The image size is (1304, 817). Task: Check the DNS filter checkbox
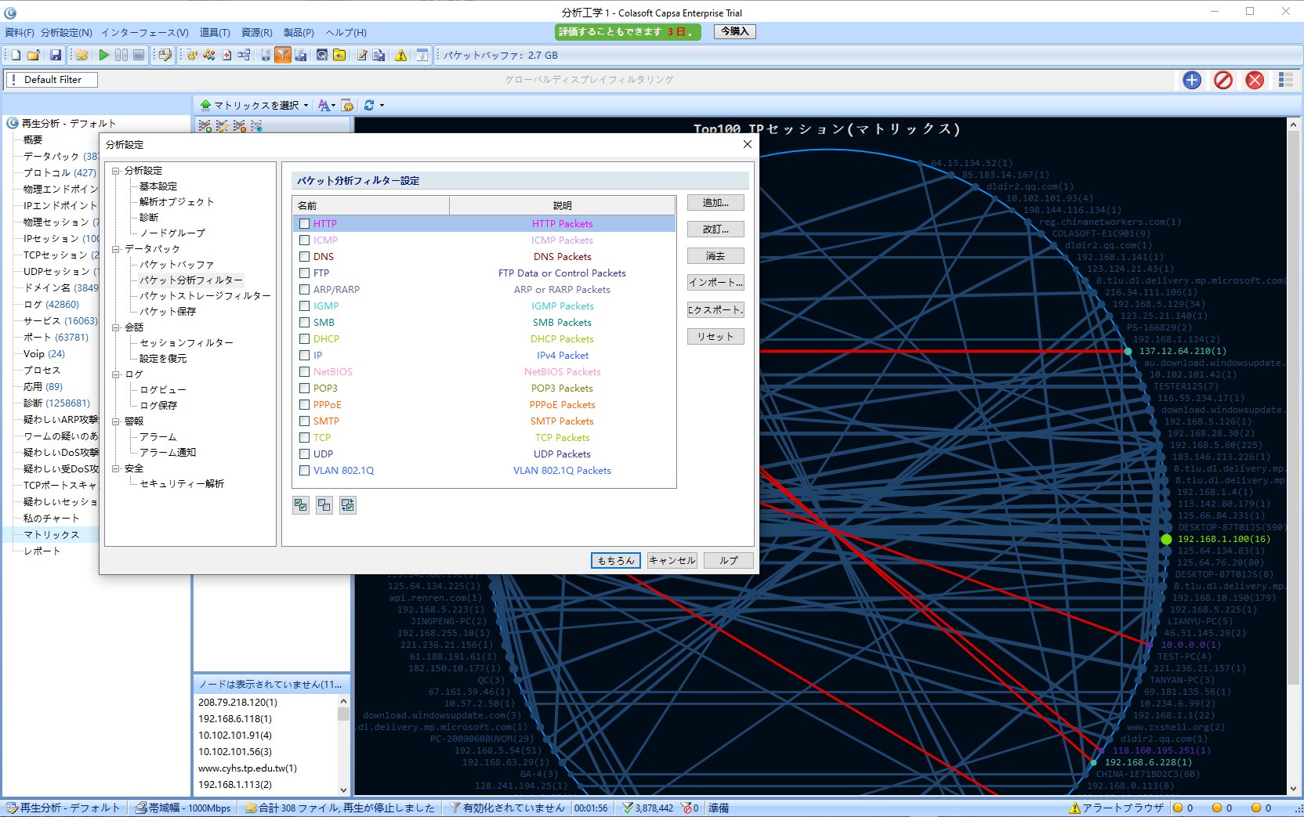click(x=305, y=257)
